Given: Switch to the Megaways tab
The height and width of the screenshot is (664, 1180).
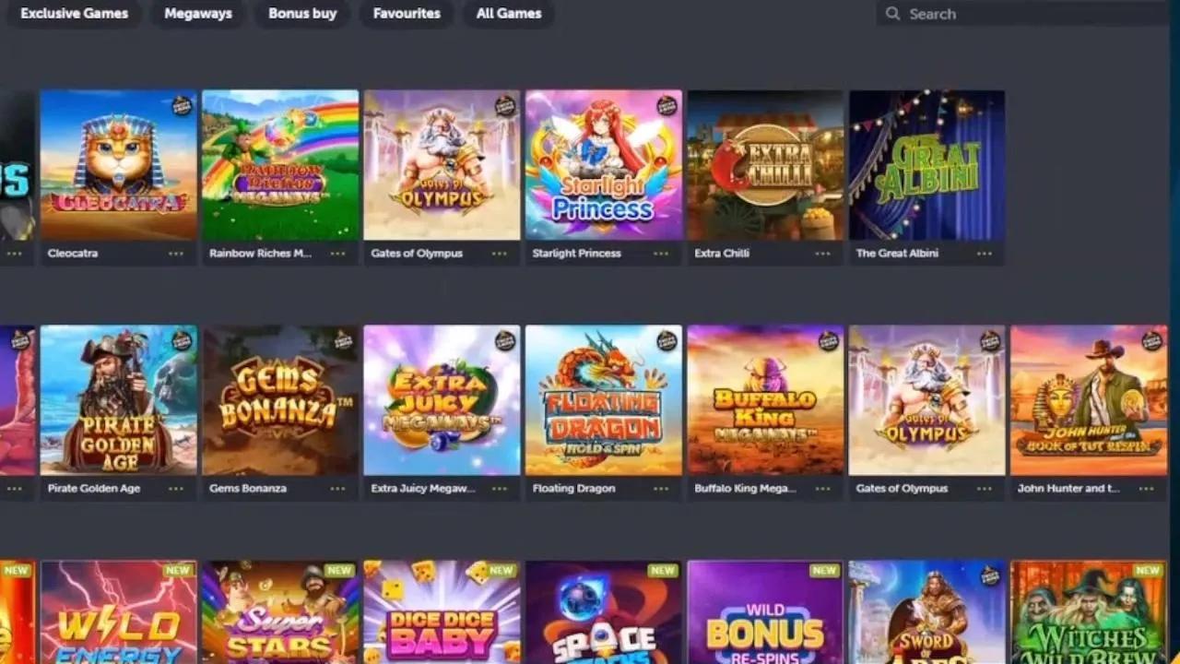Looking at the screenshot, I should [198, 14].
